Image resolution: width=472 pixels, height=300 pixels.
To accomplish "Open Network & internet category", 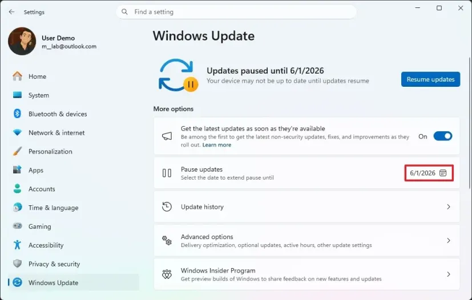I will [57, 133].
